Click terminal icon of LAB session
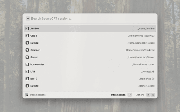This screenshot has height=112, width=180. (27, 72)
